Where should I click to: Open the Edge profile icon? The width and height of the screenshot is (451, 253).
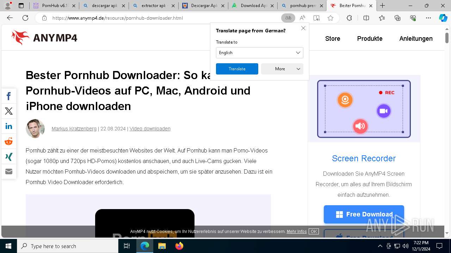point(8,6)
